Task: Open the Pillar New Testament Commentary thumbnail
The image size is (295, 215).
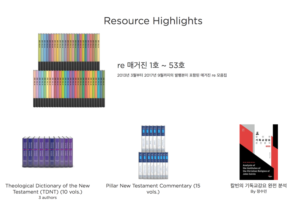Action: [153, 152]
